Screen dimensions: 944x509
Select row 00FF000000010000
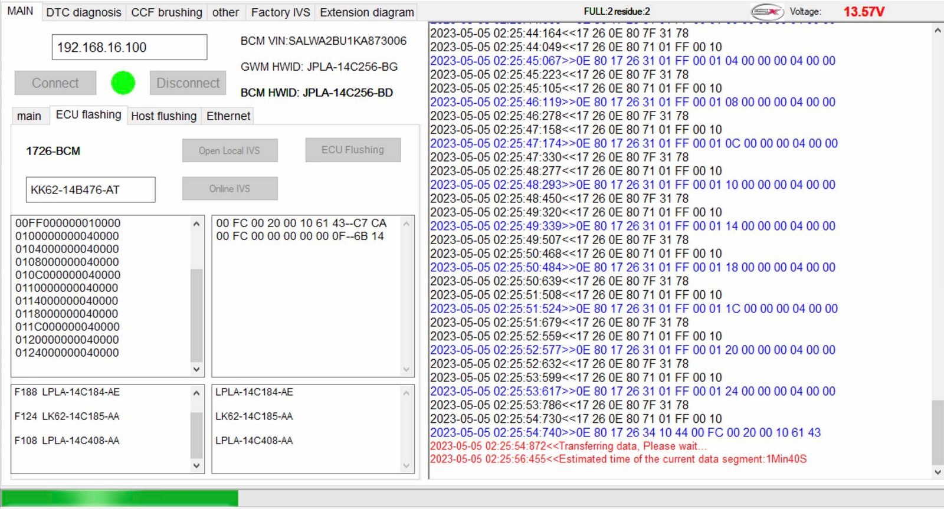68,223
